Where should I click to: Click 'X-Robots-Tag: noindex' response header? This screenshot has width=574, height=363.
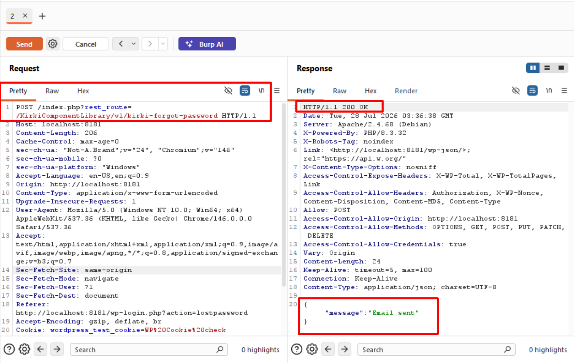348,141
